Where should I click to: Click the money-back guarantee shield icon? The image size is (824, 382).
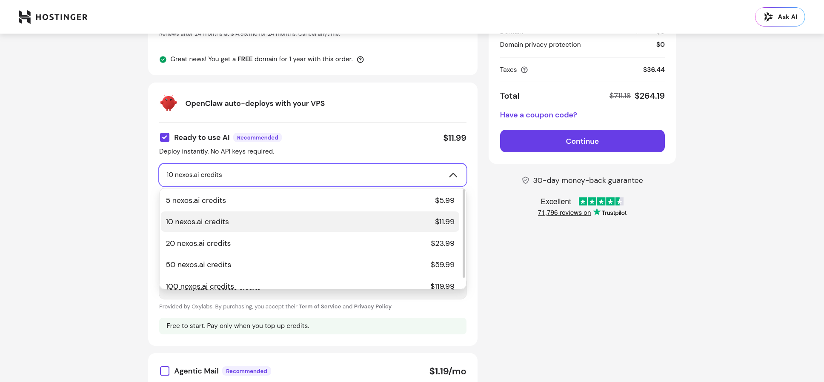(526, 180)
